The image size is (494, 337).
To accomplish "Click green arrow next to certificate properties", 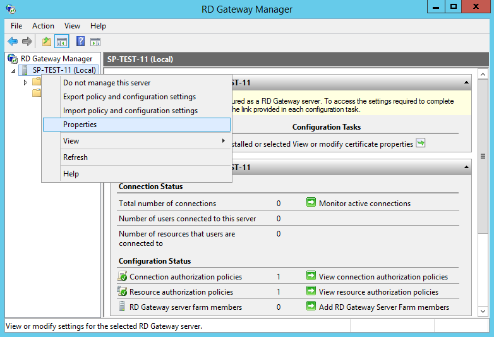I will (421, 144).
